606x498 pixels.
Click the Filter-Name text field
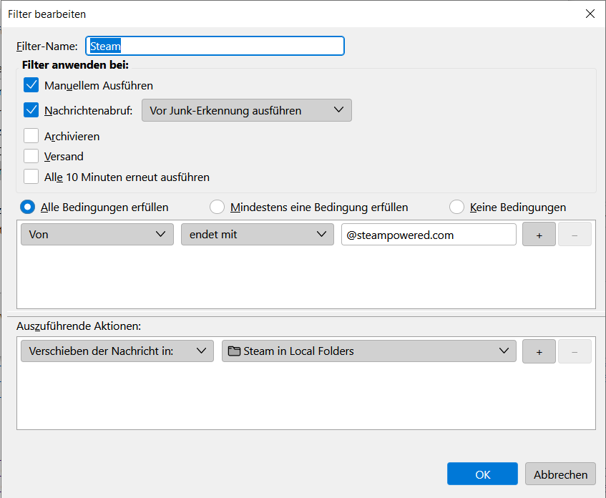[x=215, y=46]
